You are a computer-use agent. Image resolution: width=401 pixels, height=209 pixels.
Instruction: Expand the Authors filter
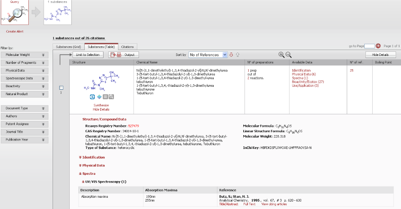coord(25,116)
